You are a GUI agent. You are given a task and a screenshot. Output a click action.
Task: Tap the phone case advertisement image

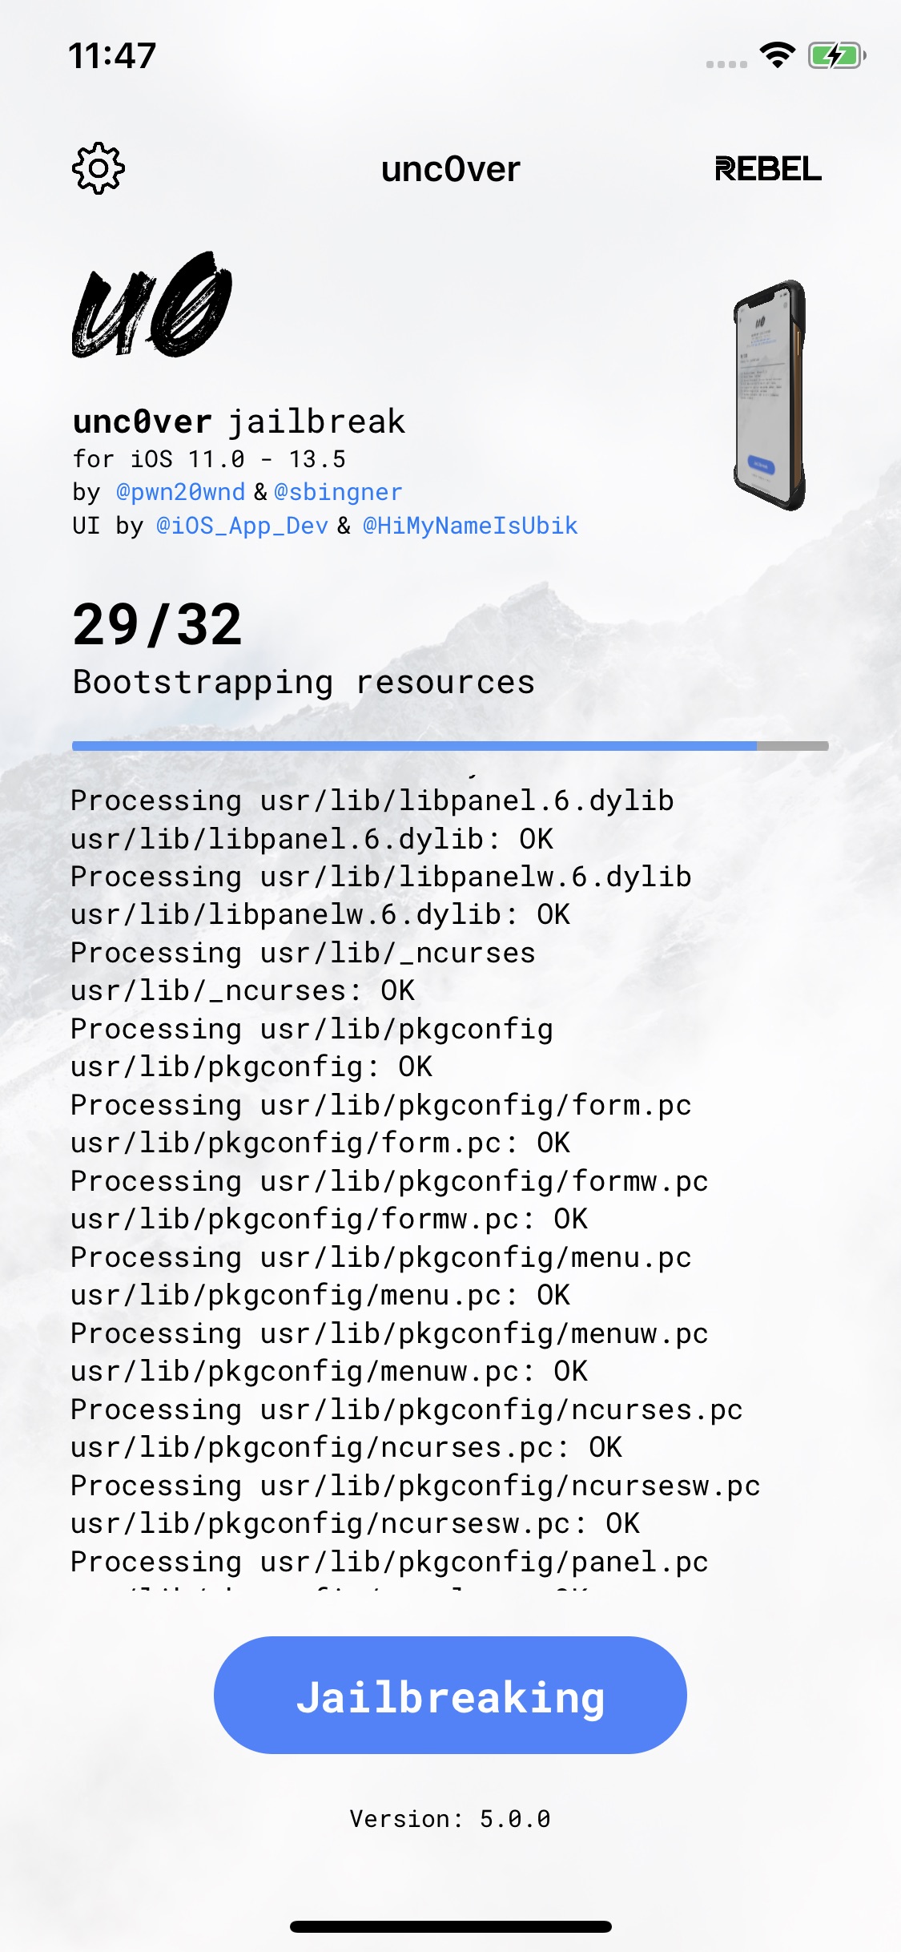770,395
